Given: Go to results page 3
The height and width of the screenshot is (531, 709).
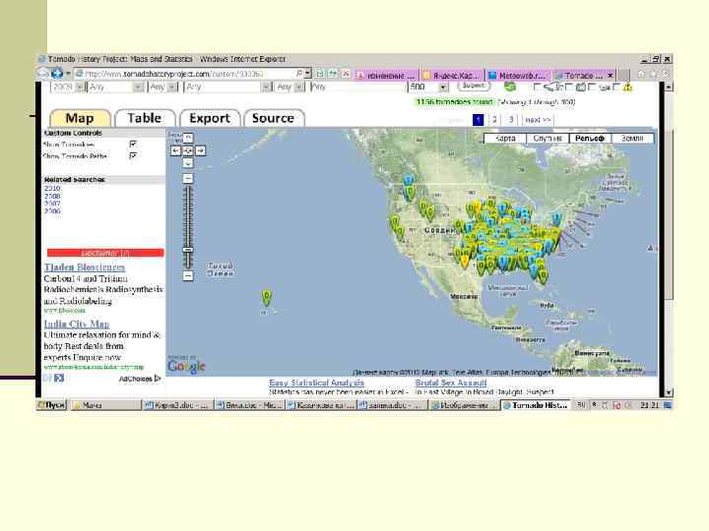Looking at the screenshot, I should pyautogui.click(x=511, y=120).
